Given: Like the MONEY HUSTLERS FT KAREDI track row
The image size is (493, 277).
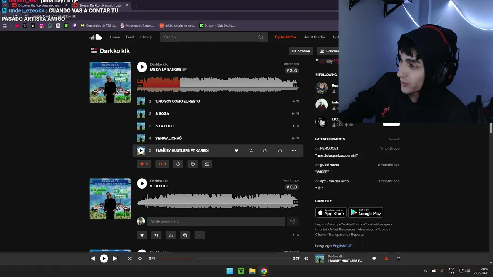Looking at the screenshot, I should 236,150.
